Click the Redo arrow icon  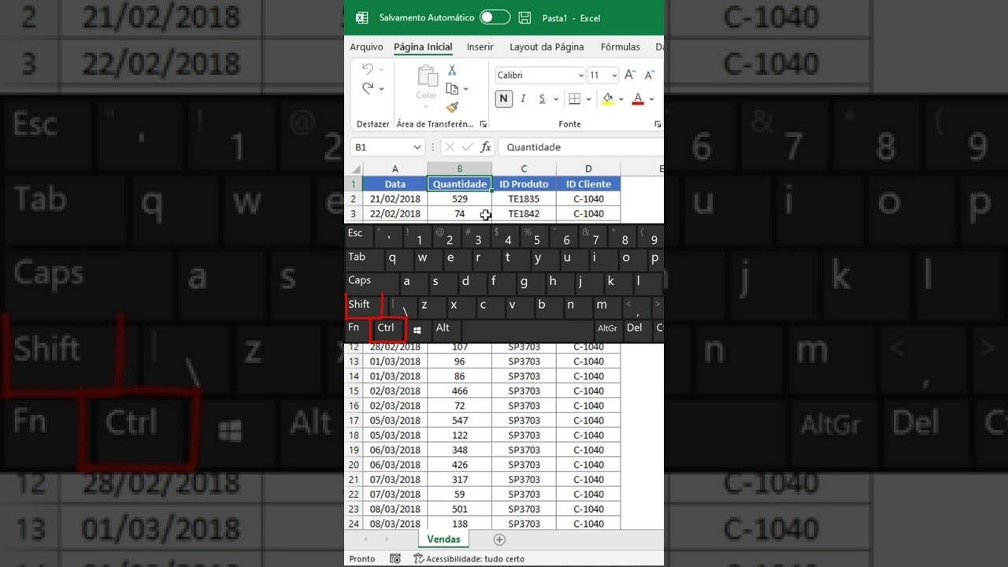367,88
